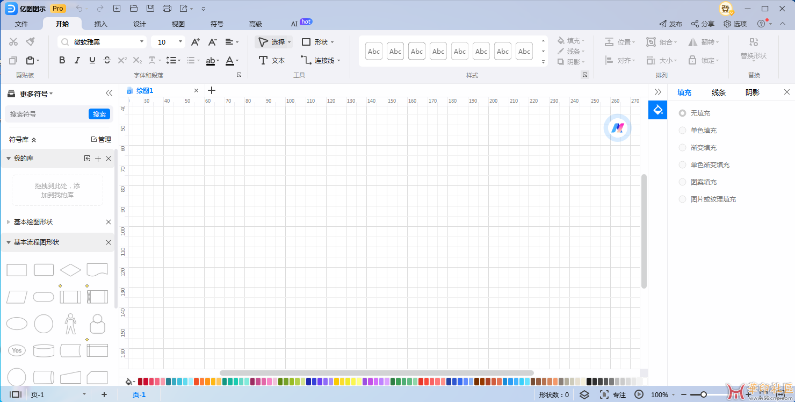Click the Bold B icon

tap(62, 60)
